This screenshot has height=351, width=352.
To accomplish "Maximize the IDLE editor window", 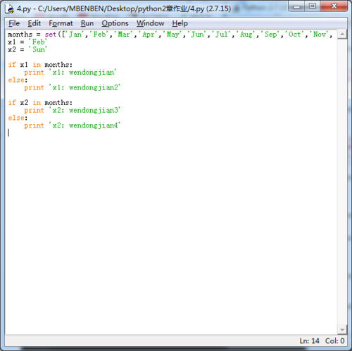I will (313, 6).
